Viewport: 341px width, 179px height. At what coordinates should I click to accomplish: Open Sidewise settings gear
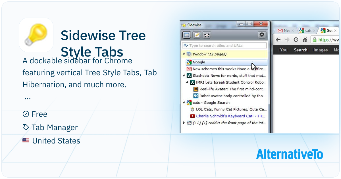(x=262, y=35)
